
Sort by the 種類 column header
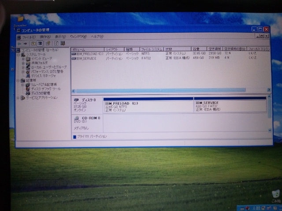pyautogui.click(x=132, y=49)
